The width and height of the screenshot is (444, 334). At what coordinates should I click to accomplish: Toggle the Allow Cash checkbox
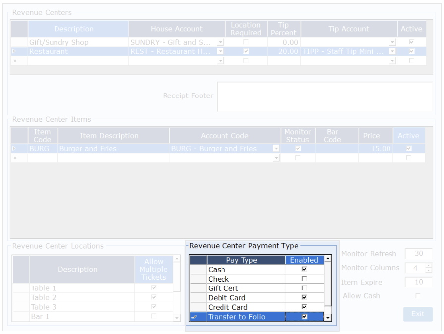pyautogui.click(x=418, y=296)
